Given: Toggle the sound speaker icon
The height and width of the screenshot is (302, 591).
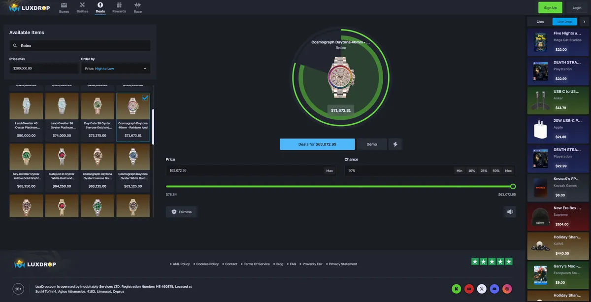Looking at the screenshot, I should coord(510,212).
